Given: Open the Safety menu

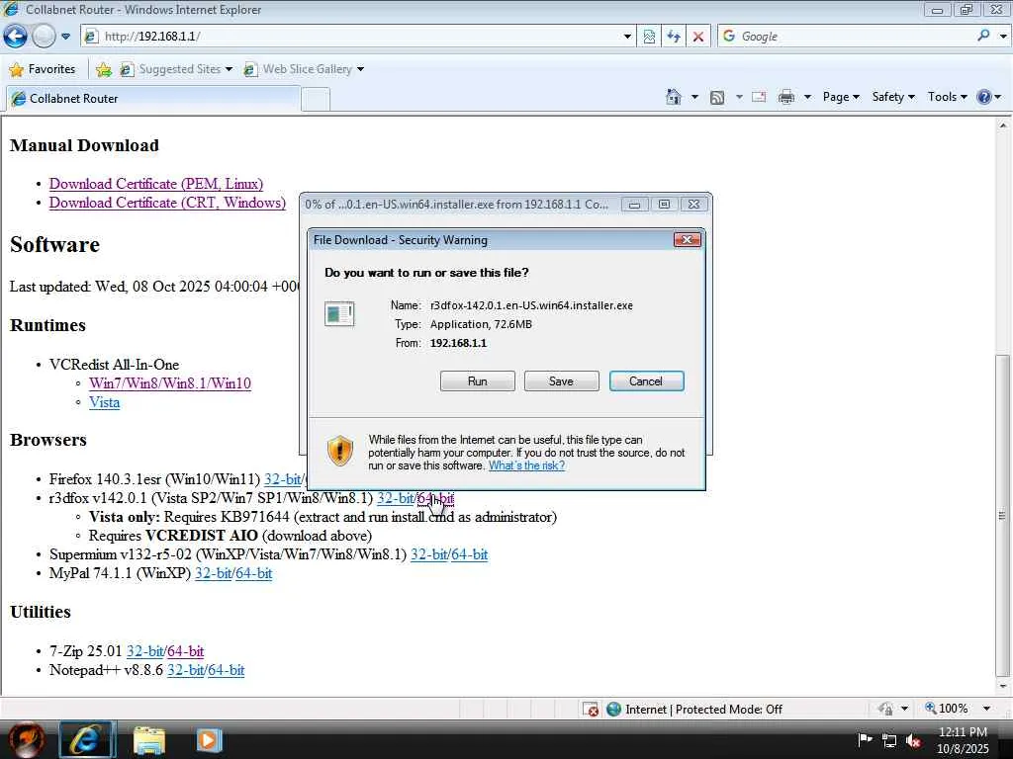Looking at the screenshot, I should pos(893,97).
